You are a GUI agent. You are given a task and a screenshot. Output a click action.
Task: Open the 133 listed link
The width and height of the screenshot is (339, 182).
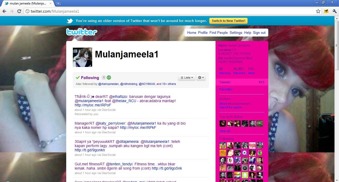[251, 71]
